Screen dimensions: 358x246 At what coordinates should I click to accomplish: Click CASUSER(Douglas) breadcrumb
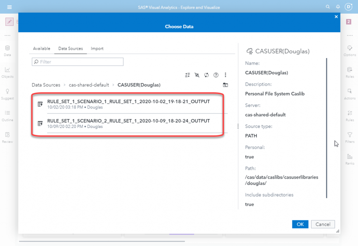139,85
